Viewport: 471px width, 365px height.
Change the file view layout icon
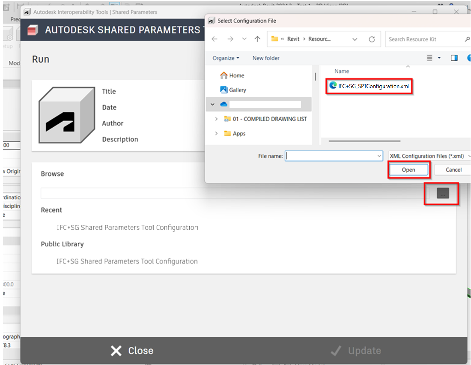[429, 58]
